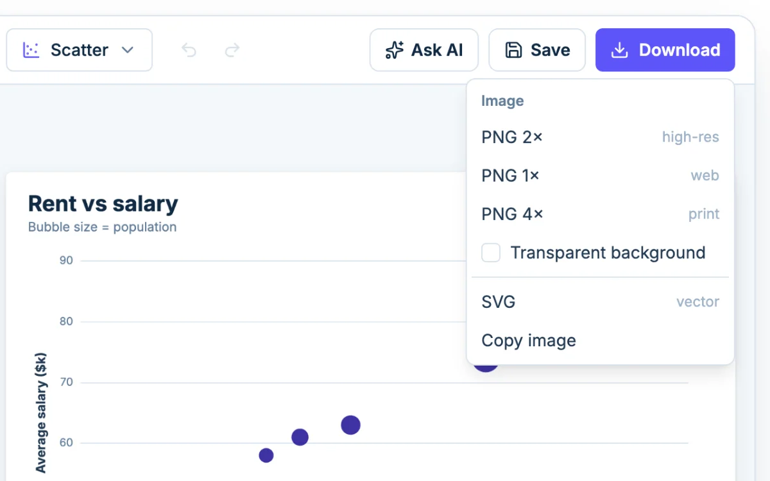Click the middle bubble near 61 on chart
The width and height of the screenshot is (770, 481).
coord(300,437)
